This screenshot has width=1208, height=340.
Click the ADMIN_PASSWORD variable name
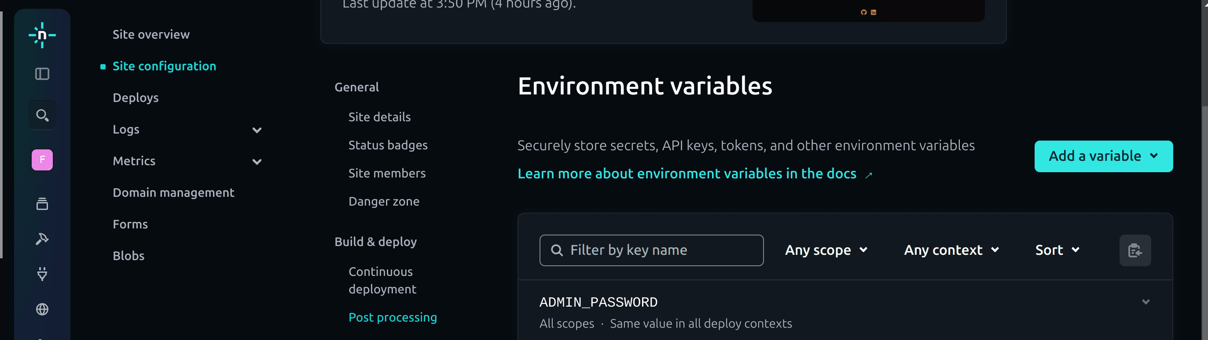598,303
